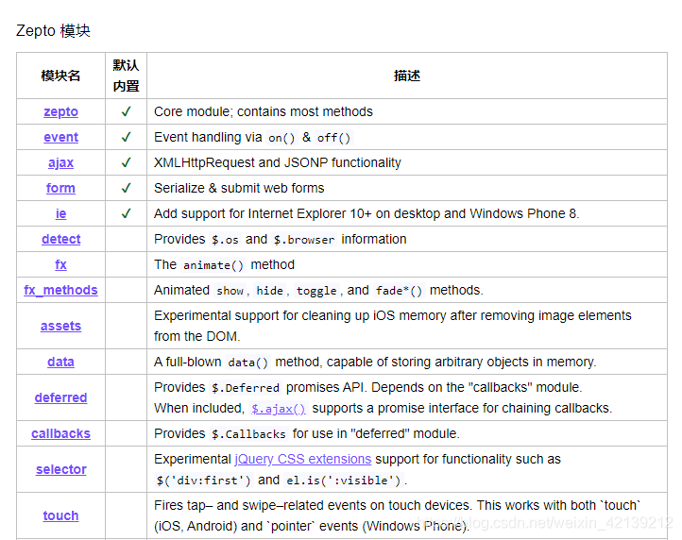
Task: Click the iOS memory cleanup description
Action: 392,326
